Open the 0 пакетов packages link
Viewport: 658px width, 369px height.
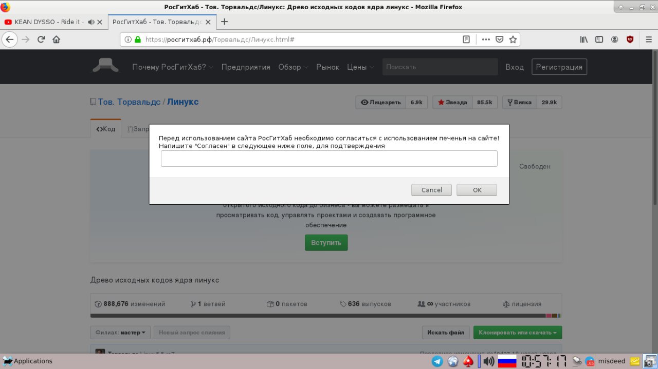(x=287, y=304)
